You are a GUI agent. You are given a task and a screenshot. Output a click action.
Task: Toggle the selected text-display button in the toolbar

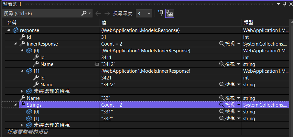169,13
